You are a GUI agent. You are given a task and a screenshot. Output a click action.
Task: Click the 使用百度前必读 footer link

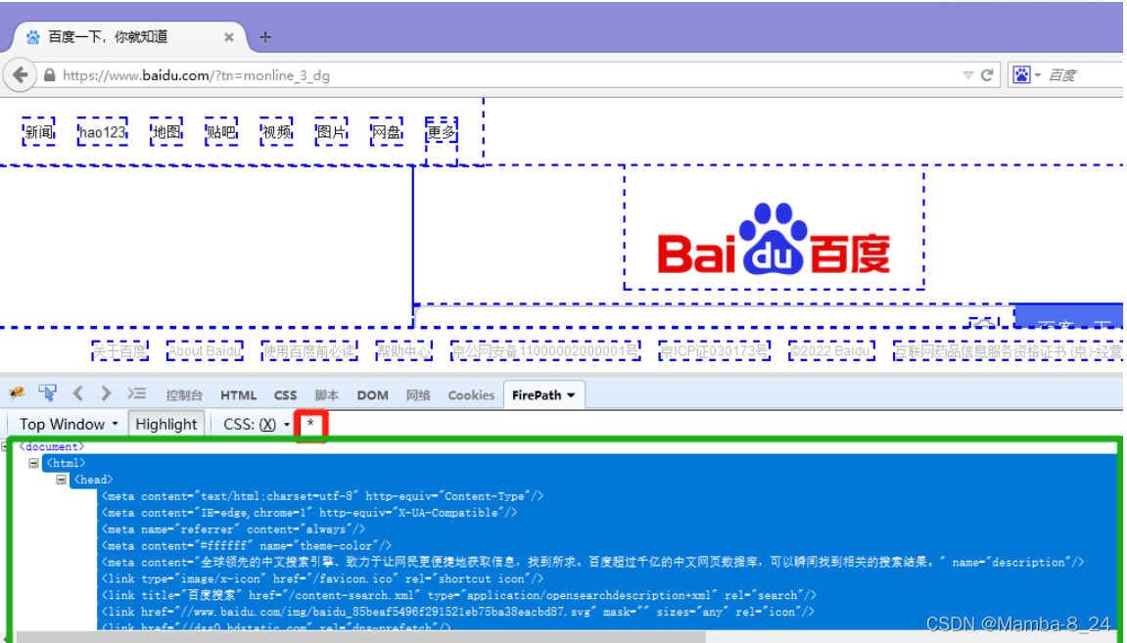(309, 350)
